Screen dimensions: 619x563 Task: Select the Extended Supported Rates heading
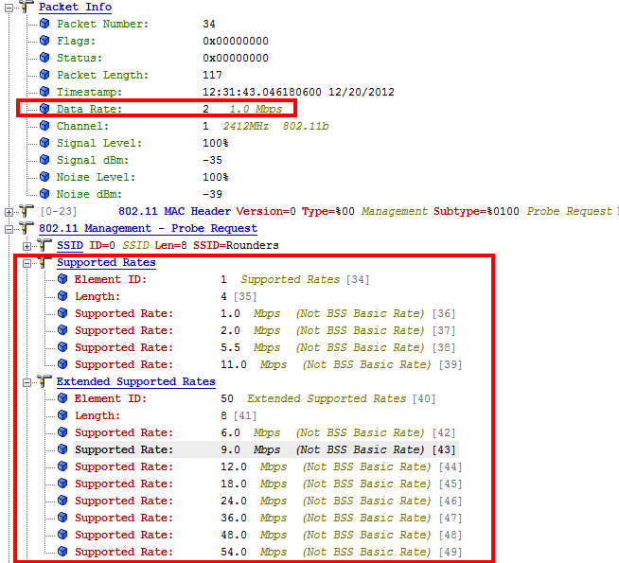[x=135, y=381]
